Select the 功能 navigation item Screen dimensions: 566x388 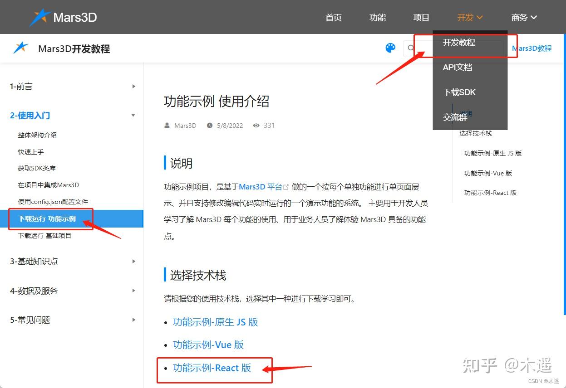tap(377, 17)
